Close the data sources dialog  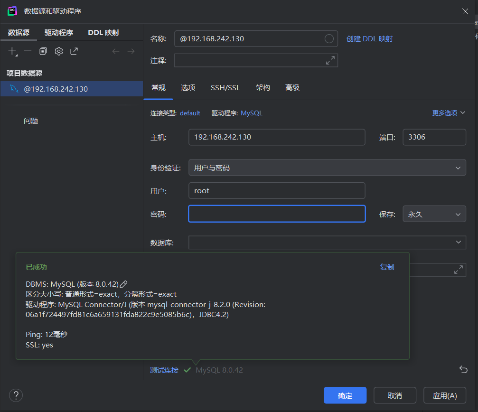[465, 11]
